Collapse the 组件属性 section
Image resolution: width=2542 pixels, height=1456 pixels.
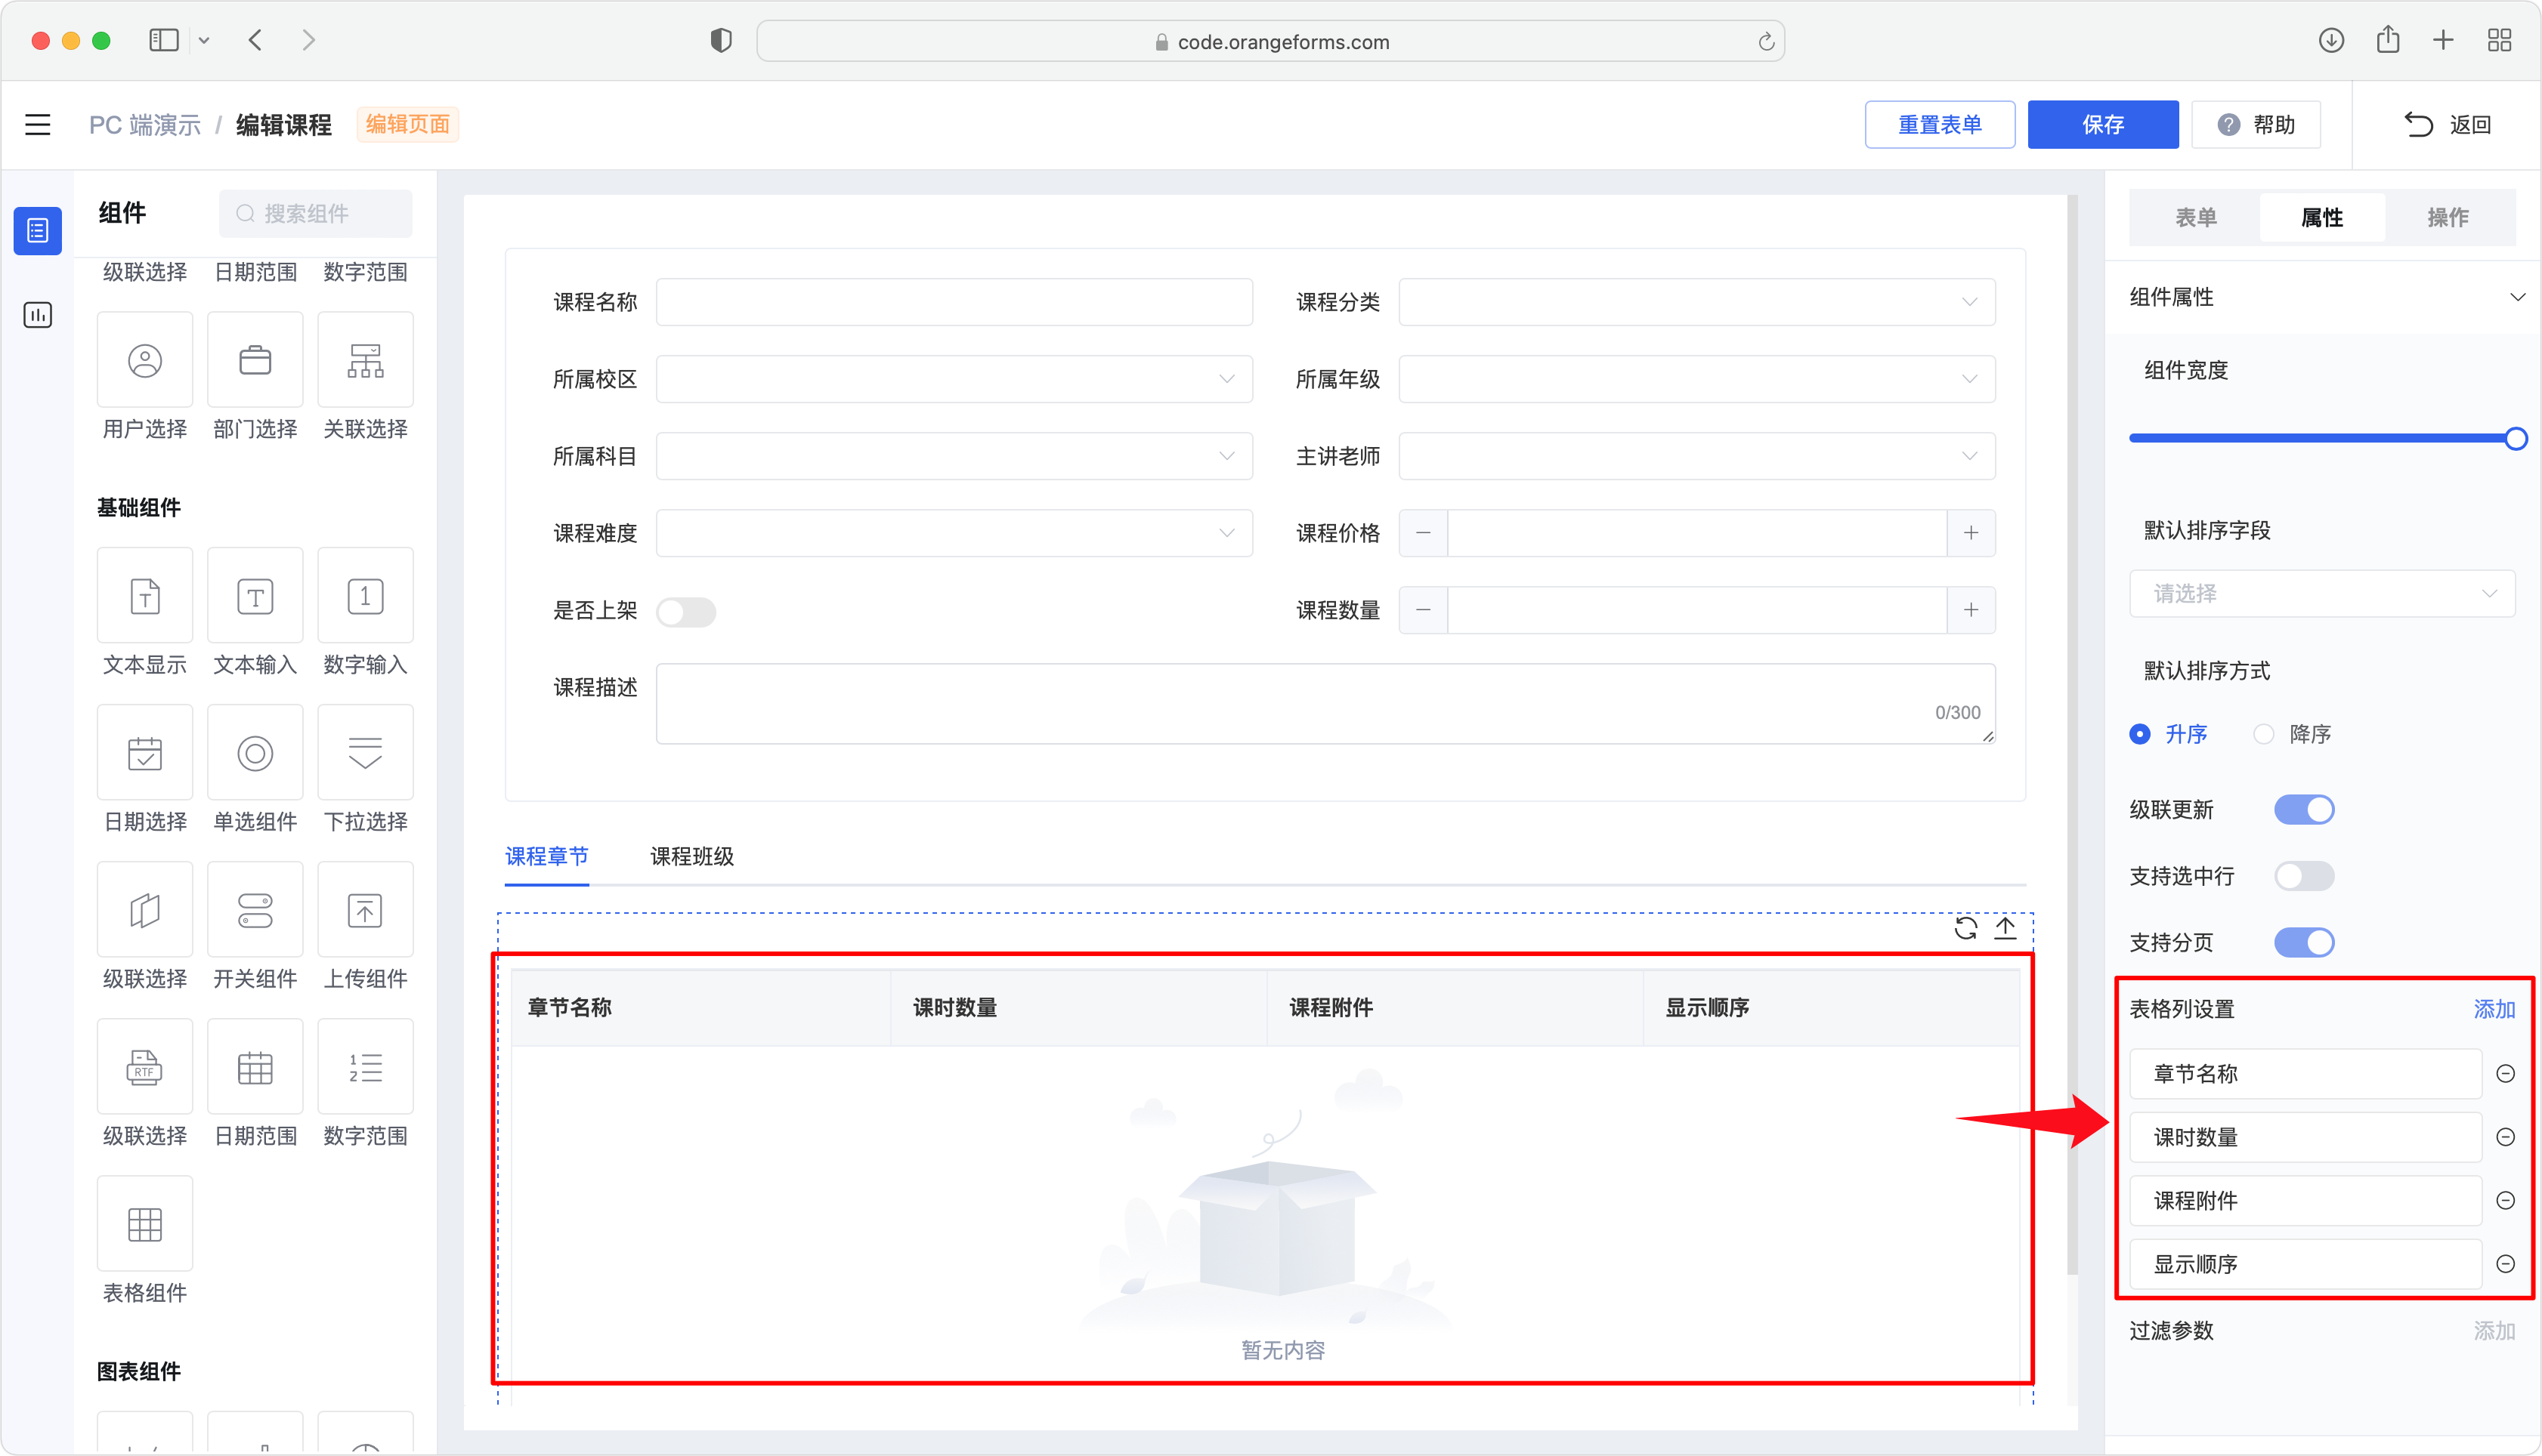(2517, 297)
